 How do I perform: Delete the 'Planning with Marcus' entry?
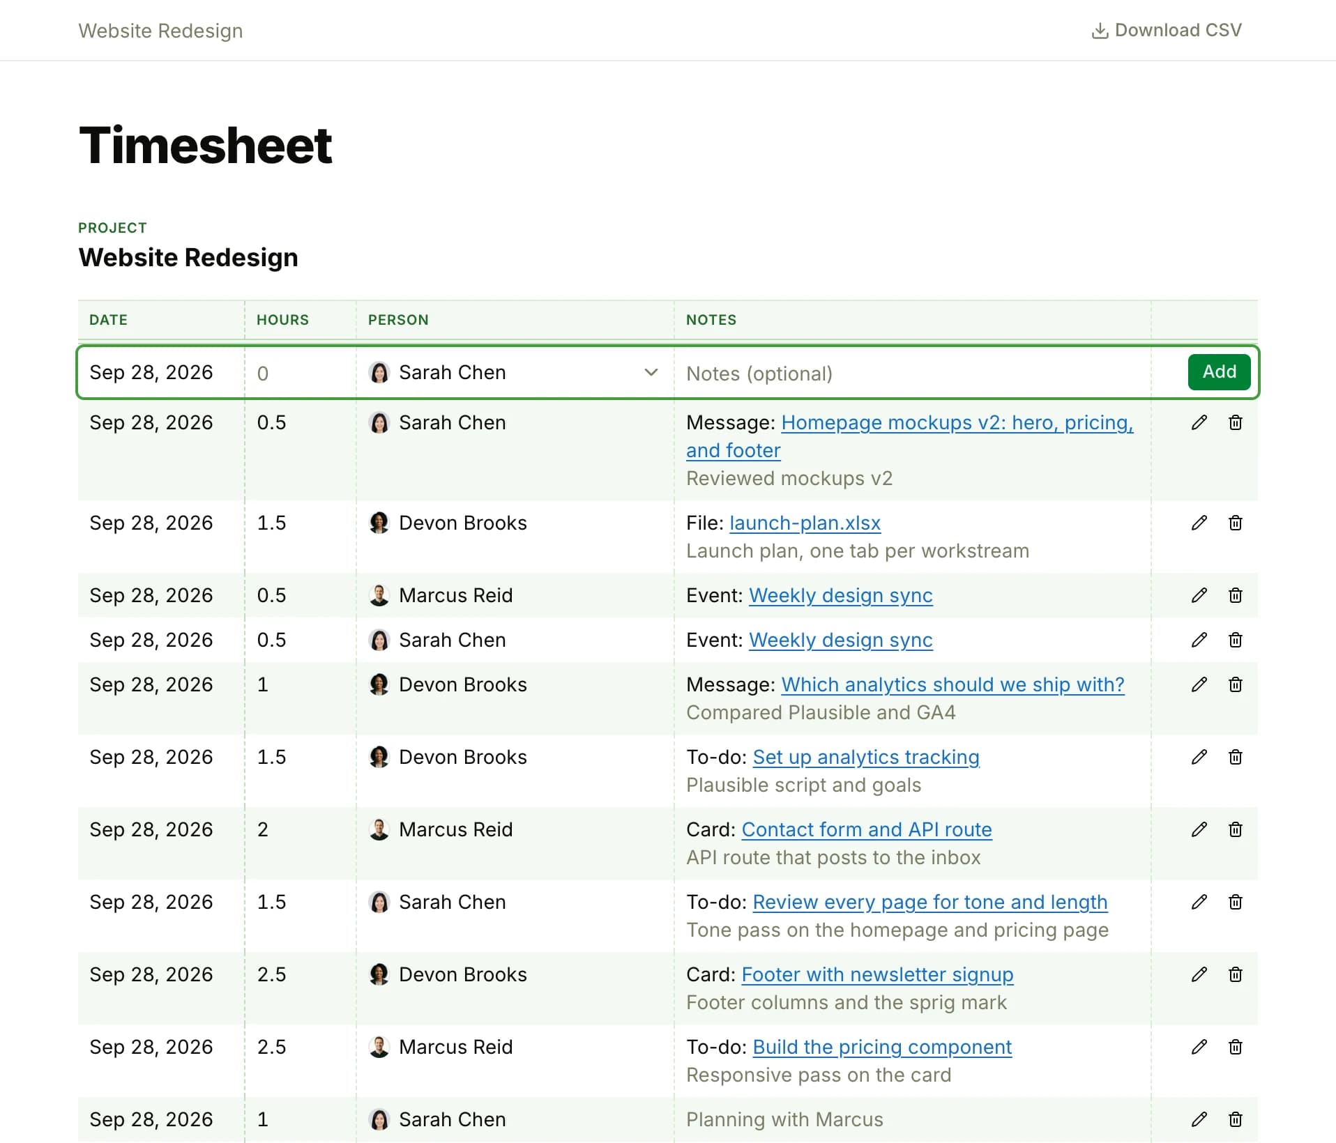(1235, 1119)
